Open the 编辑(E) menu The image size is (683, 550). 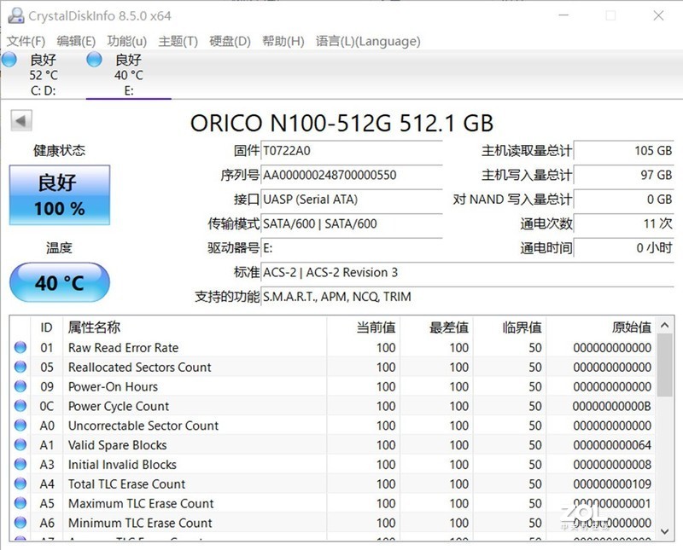74,40
